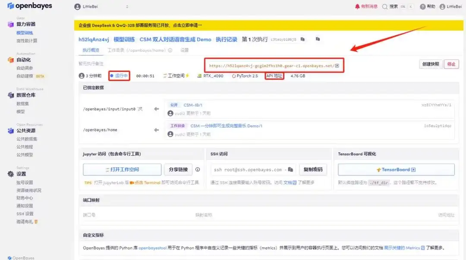Click the 打开工作空间 button
Screen dimensions: 466x260
[x=122, y=169]
